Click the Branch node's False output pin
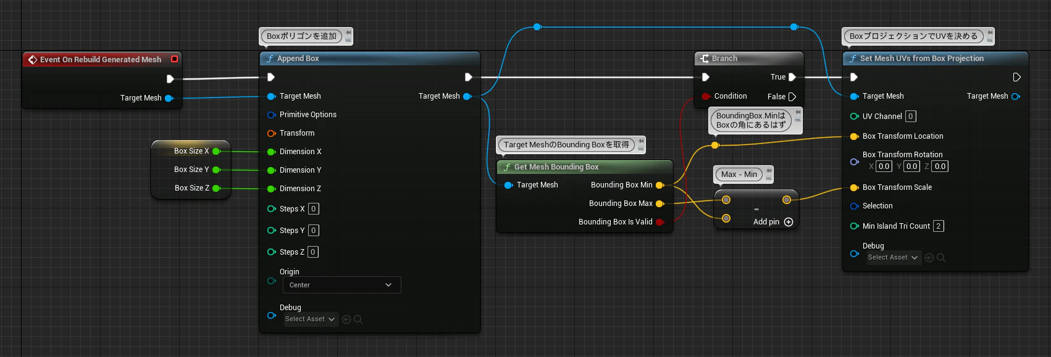Viewport: 1051px width, 357px height. click(x=792, y=97)
